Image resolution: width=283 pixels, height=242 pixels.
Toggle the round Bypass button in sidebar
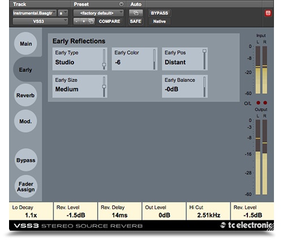click(x=26, y=160)
